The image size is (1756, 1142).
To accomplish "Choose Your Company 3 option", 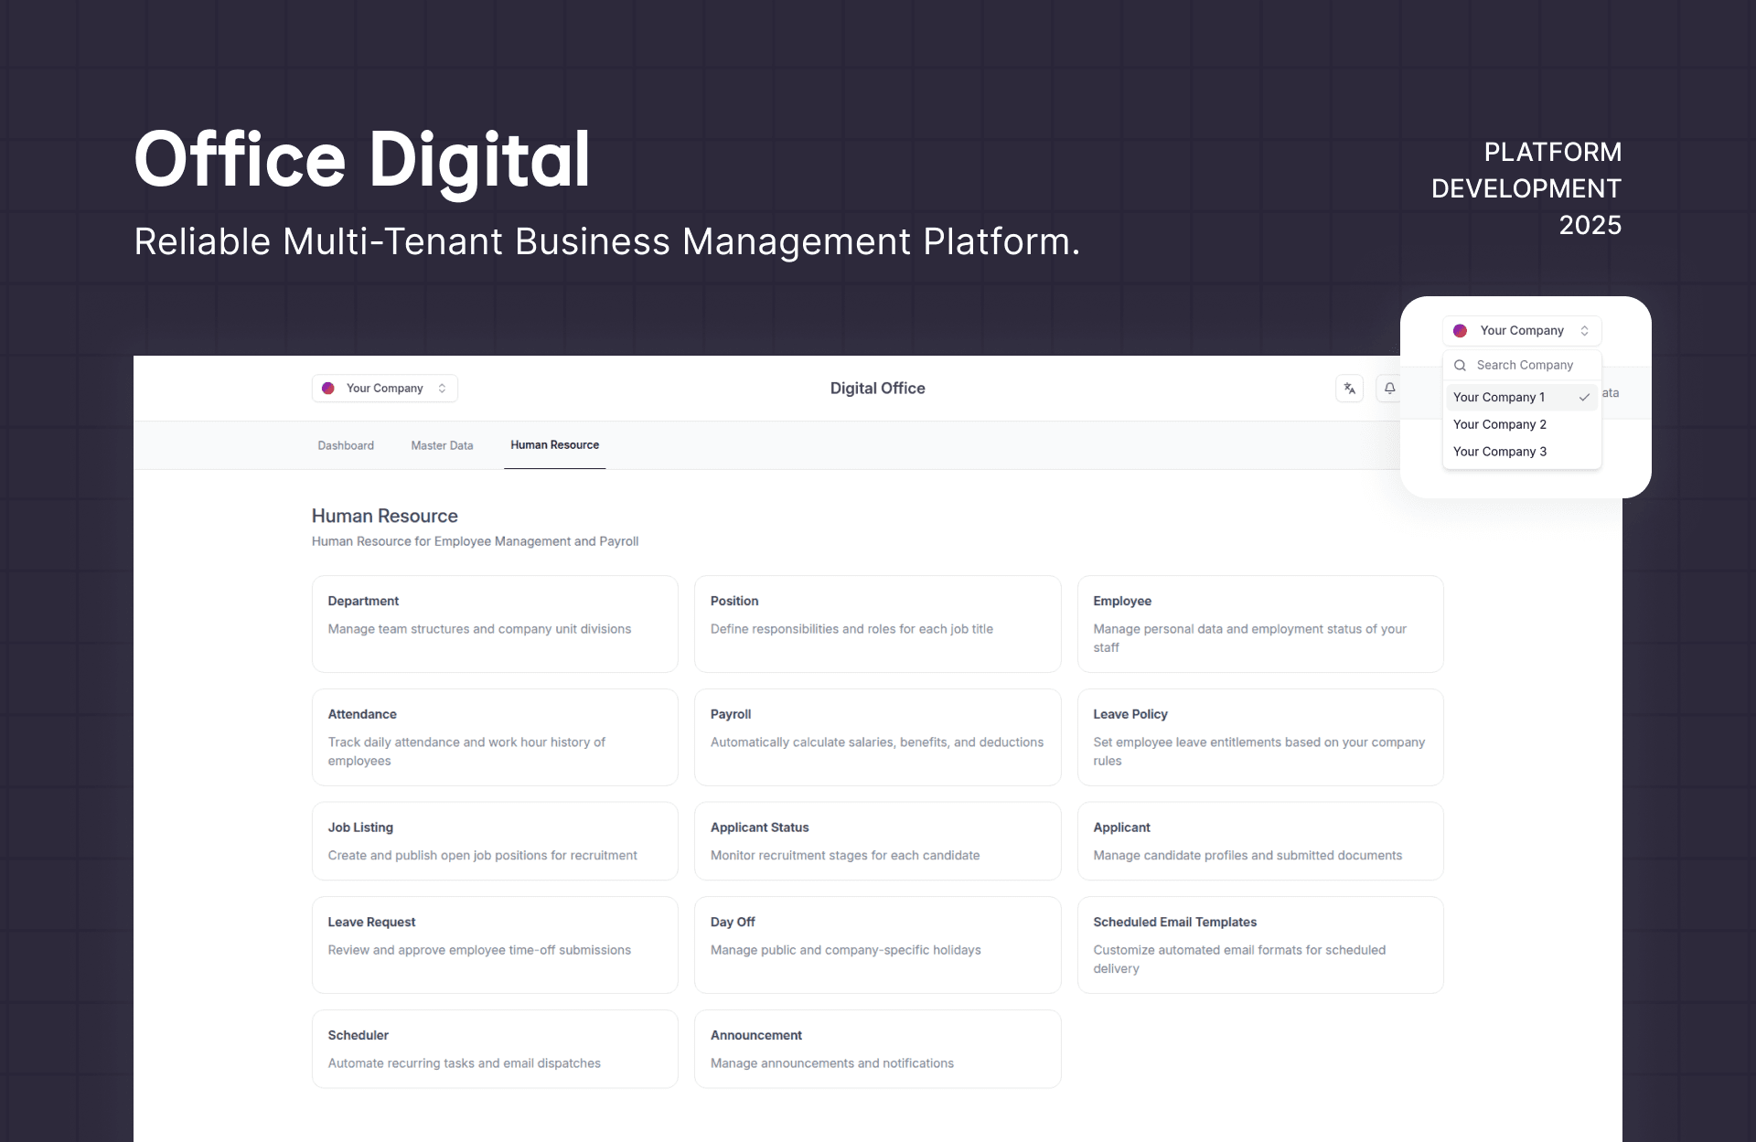I will tap(1499, 452).
